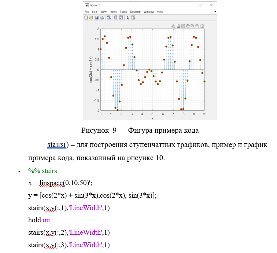Open the Property Inspector toolbar icon
Viewport: 277px width, 253px height.
pos(133,17)
